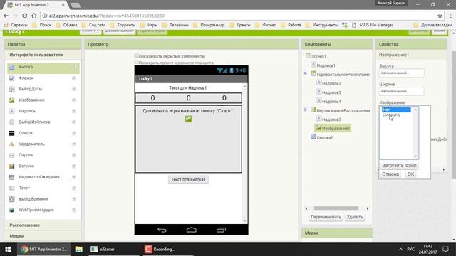The width and height of the screenshot is (456, 256).
Task: Open help for Бегунок component
Action: coord(74,166)
